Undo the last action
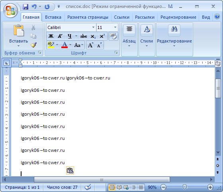This screenshot has height=192, width=223. point(34,6)
